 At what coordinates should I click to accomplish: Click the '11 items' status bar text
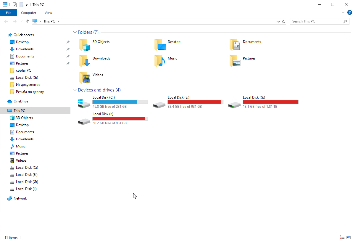pyautogui.click(x=11, y=238)
